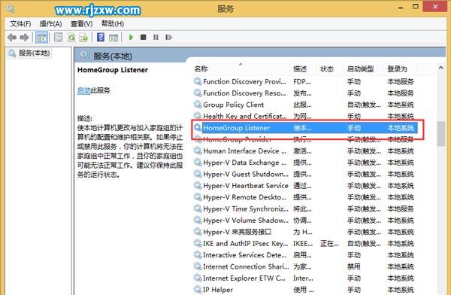Viewport: 451px width, 295px height.
Task: Click the Stop service square icon
Action: click(x=144, y=37)
